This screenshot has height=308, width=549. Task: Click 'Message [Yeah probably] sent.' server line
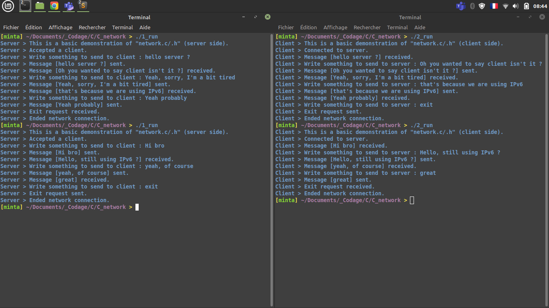point(61,105)
